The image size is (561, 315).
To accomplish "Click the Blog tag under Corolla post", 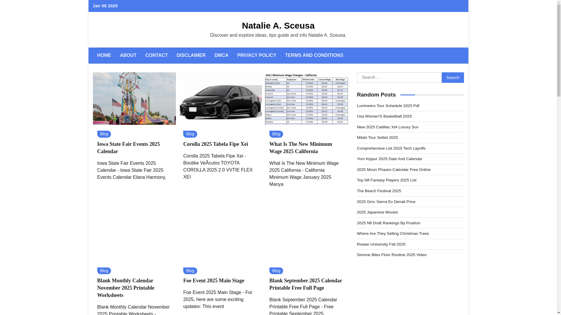I will [x=190, y=134].
